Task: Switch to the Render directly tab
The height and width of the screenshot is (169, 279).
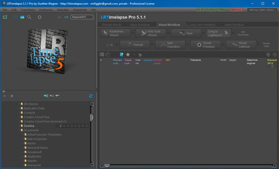Action: coord(112,25)
